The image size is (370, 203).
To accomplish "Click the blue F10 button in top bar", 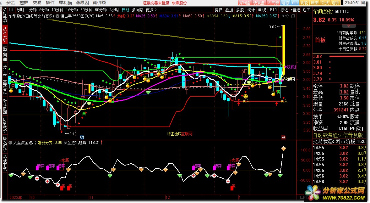I will (x=295, y=3).
